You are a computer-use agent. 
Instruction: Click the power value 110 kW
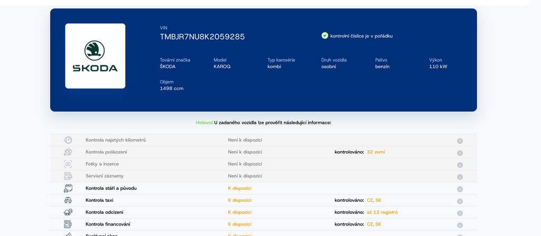[438, 67]
